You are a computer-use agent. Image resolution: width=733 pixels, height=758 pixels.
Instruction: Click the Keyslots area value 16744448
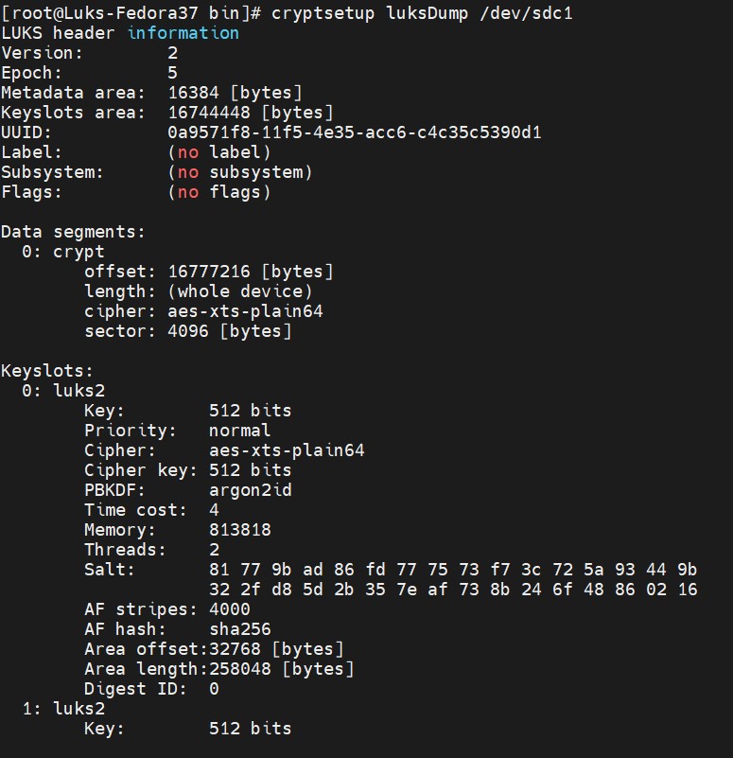click(x=209, y=113)
